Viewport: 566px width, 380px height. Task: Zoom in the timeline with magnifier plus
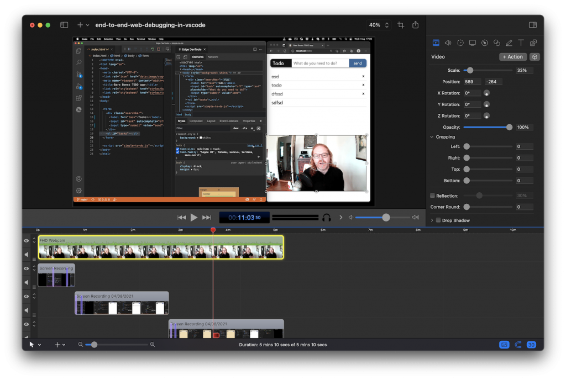click(x=153, y=345)
